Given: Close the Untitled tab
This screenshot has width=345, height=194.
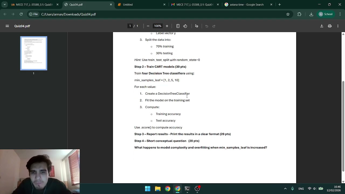Looking at the screenshot, I should [164, 5].
